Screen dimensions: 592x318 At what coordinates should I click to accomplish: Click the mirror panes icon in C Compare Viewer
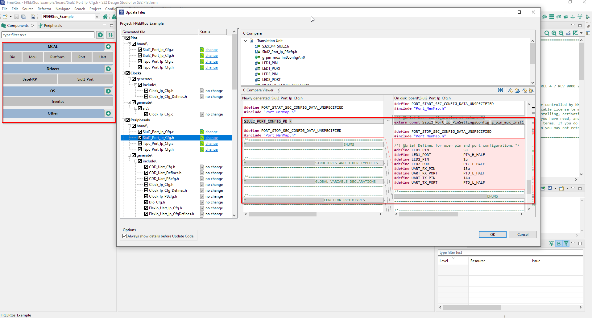click(501, 90)
